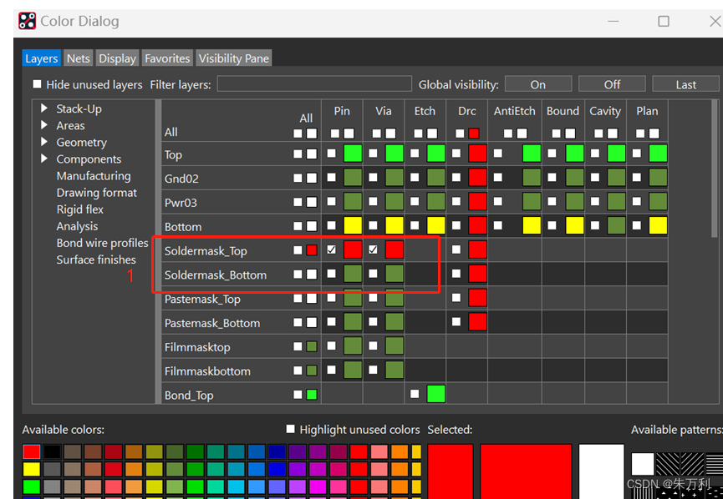The image size is (723, 499).
Task: Click Pwr03 Plan olive color swatch
Action: [x=658, y=201]
